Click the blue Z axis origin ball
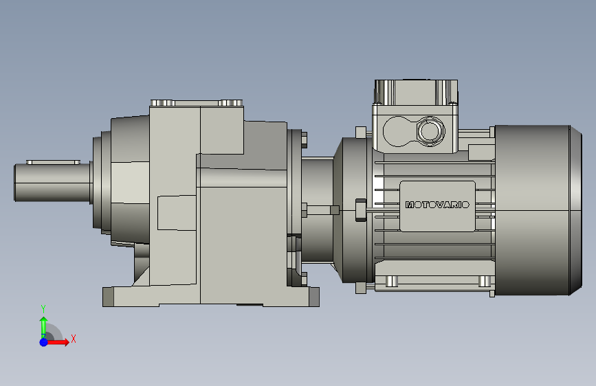The width and height of the screenshot is (596, 386). click(43, 342)
